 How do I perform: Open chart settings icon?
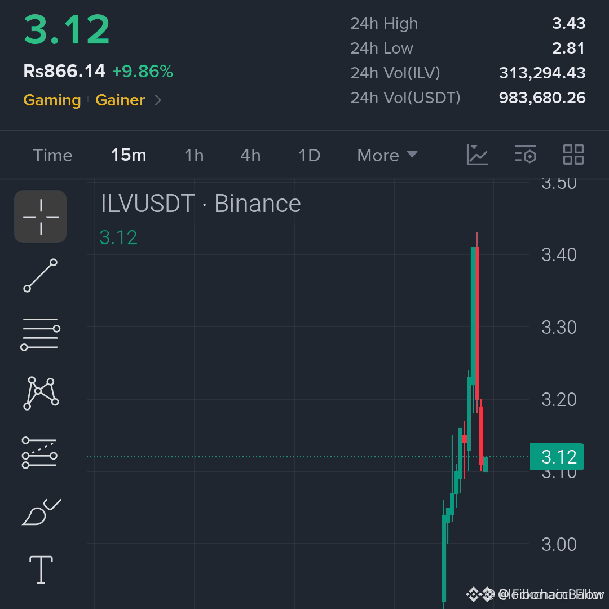[526, 155]
